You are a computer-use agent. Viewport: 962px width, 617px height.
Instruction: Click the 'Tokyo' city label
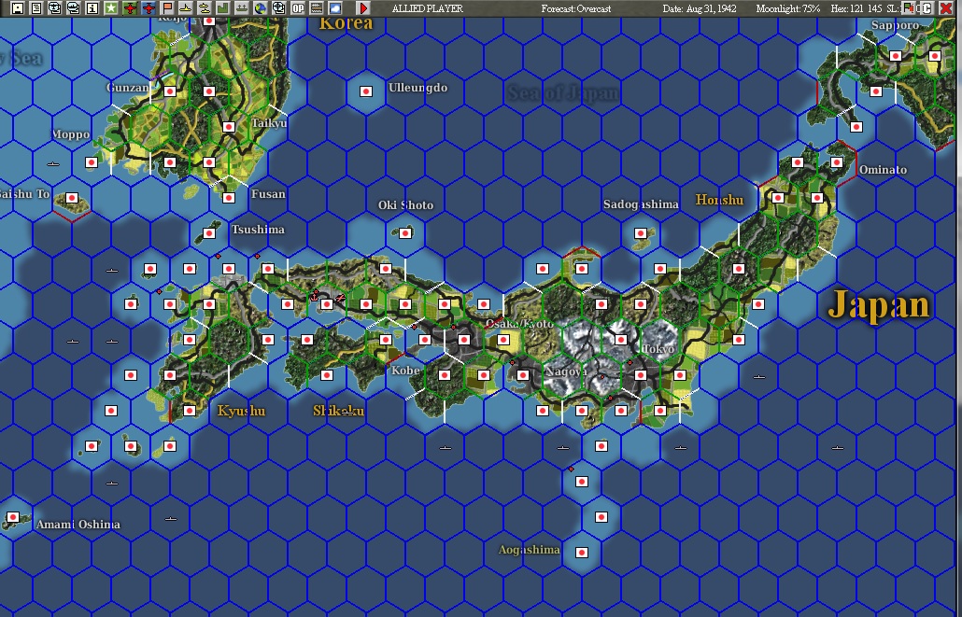[658, 348]
